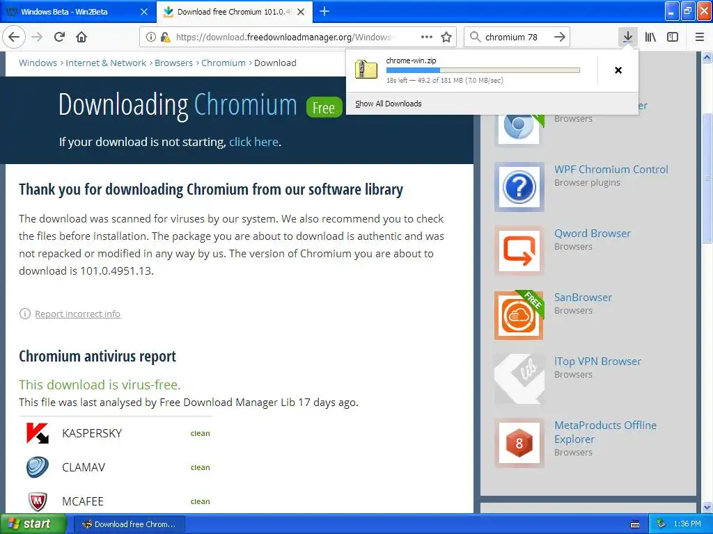Image resolution: width=713 pixels, height=534 pixels.
Task: Click the browser Back arrow button
Action: click(x=14, y=38)
